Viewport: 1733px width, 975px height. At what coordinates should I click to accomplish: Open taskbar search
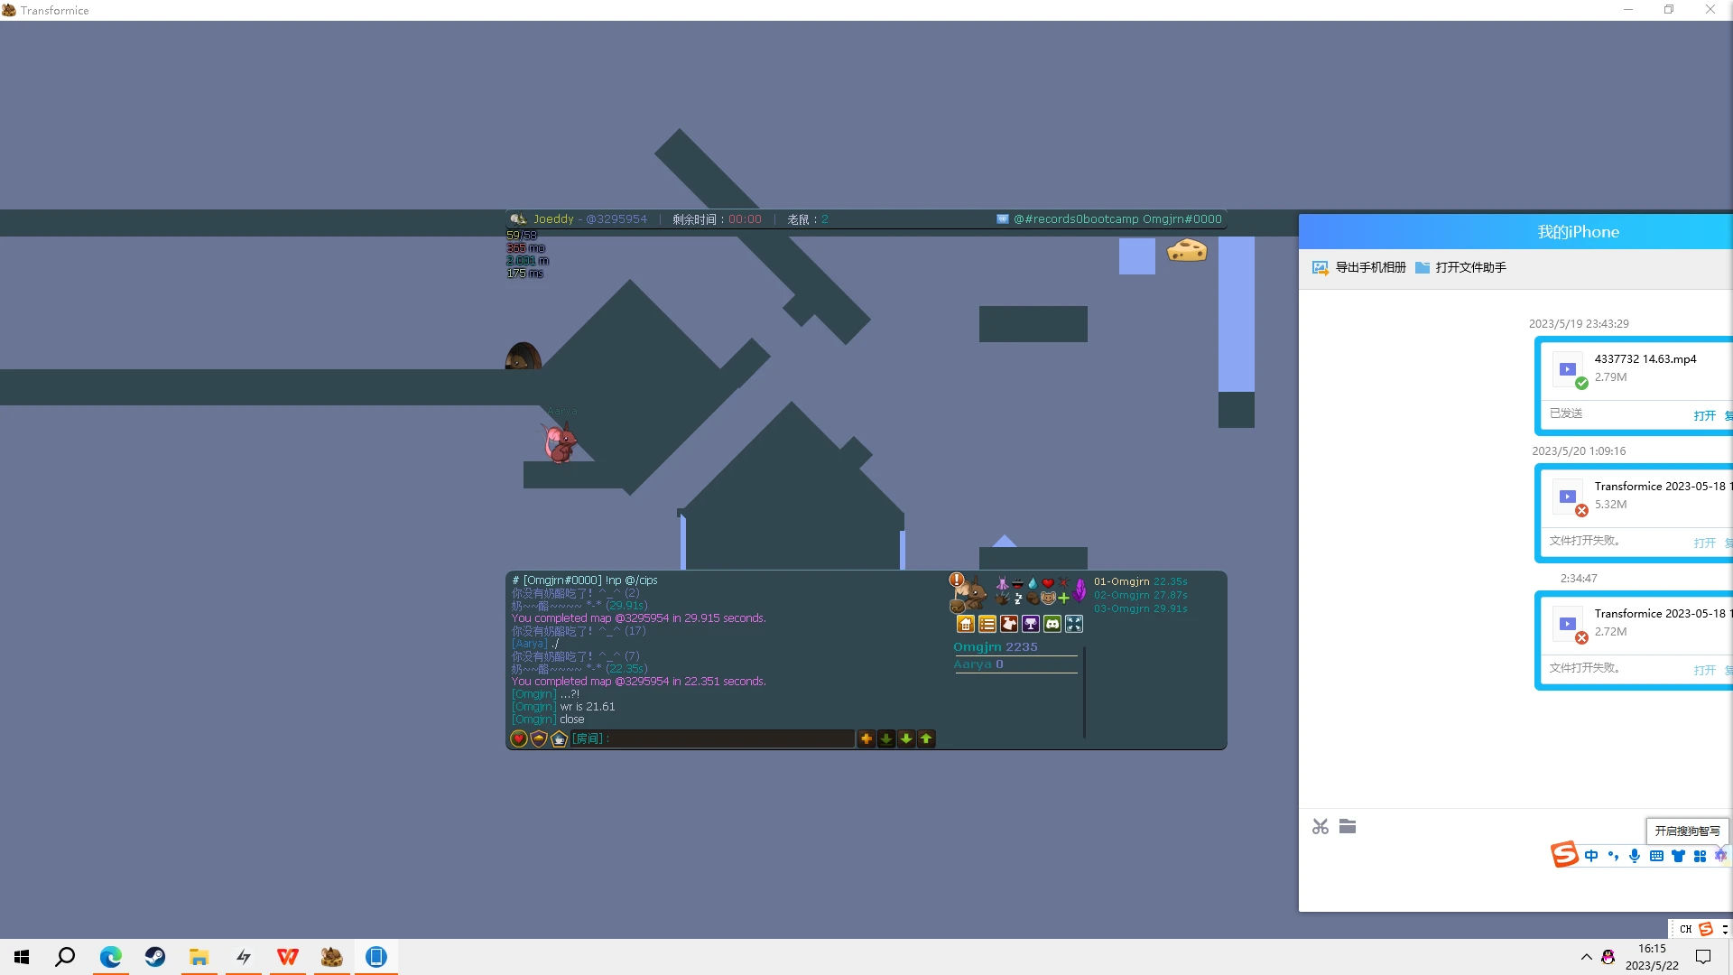65,957
